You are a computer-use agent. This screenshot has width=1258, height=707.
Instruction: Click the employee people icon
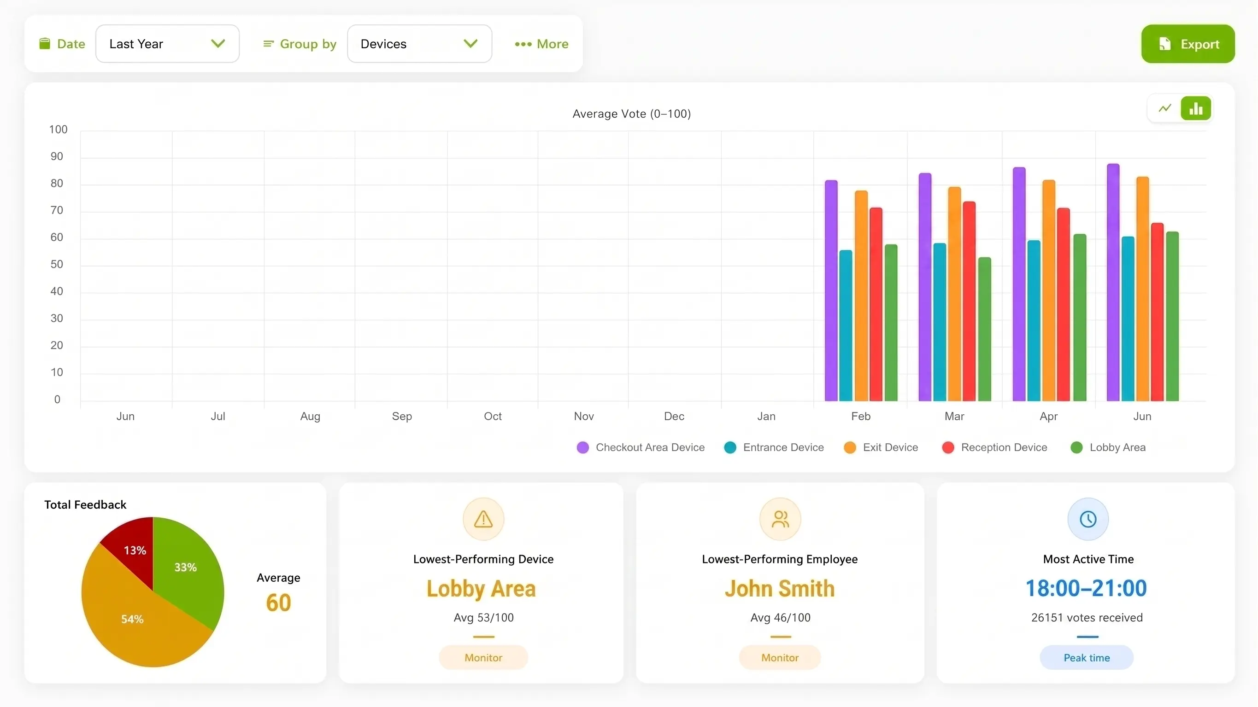pyautogui.click(x=780, y=519)
